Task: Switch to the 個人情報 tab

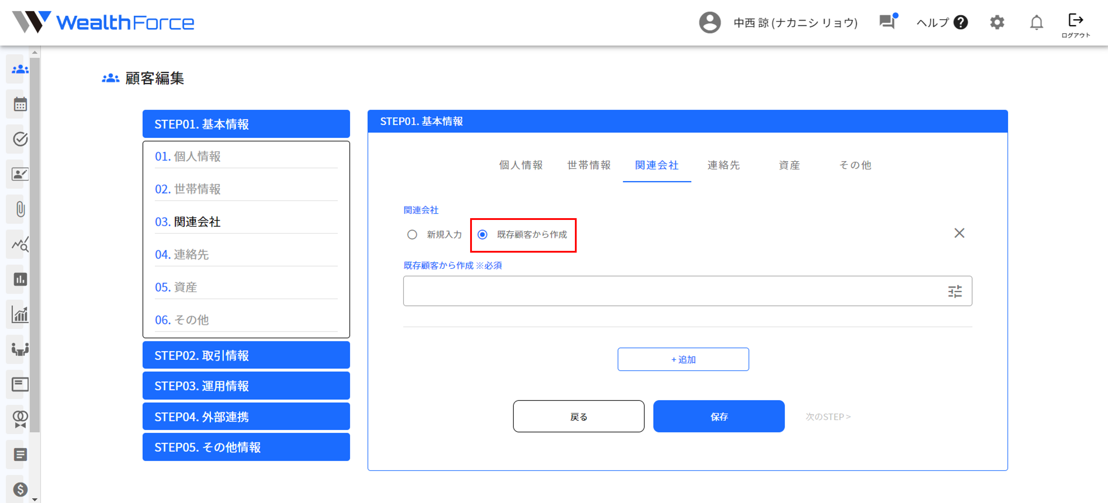Action: 521,165
